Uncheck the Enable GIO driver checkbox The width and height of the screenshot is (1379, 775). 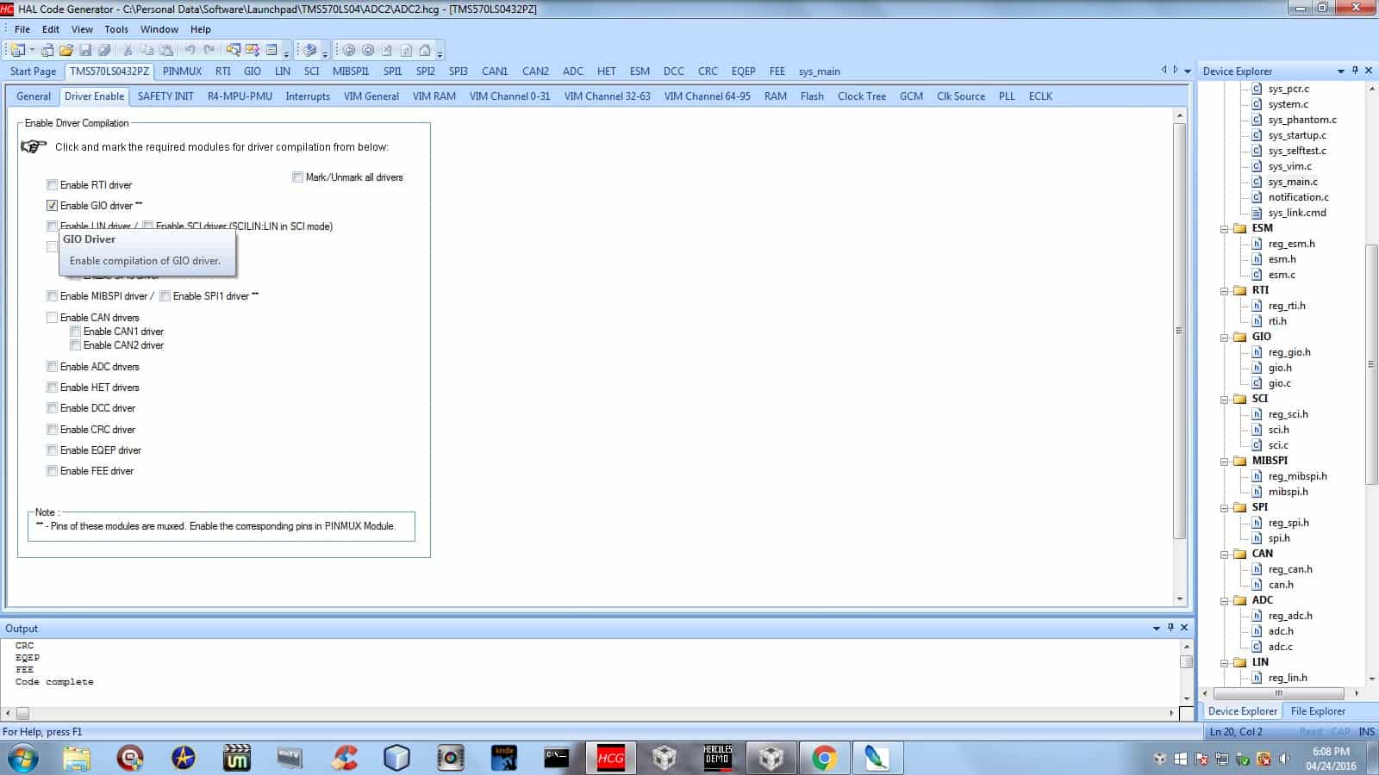(x=53, y=206)
